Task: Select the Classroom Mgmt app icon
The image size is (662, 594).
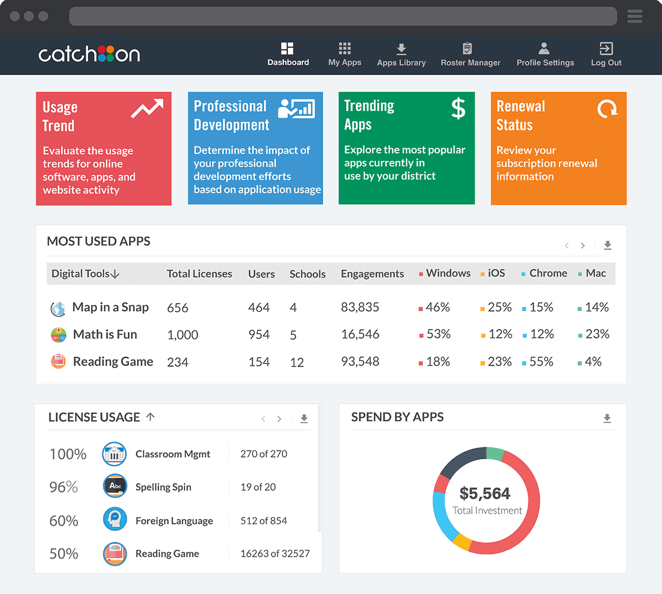Action: (115, 454)
